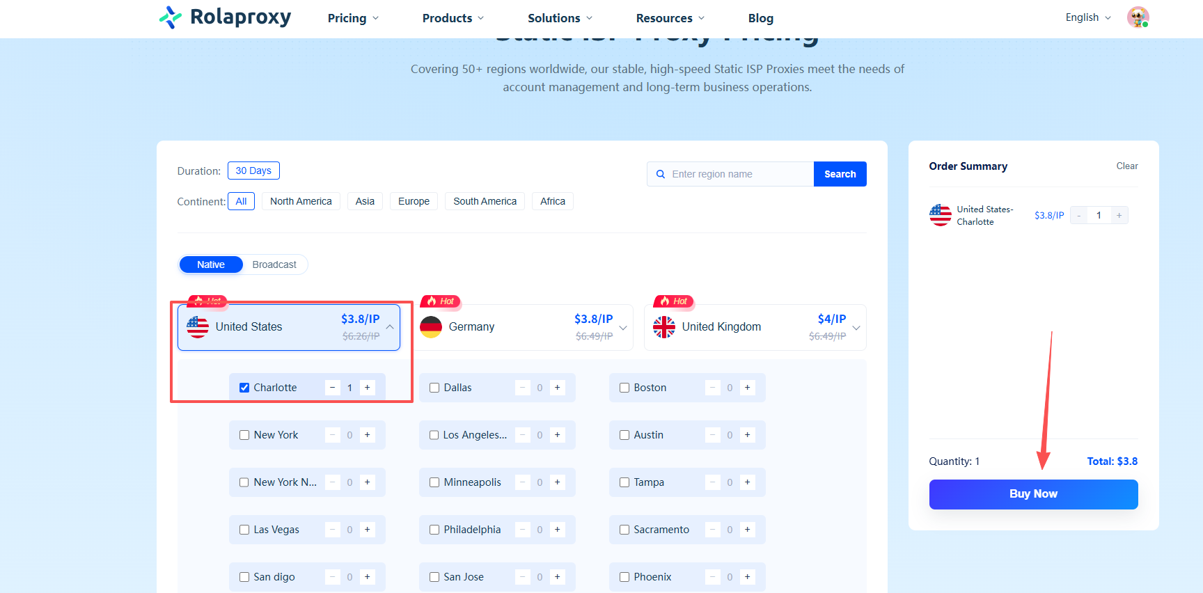Increase Minneapolis quantity with plus button

point(558,482)
